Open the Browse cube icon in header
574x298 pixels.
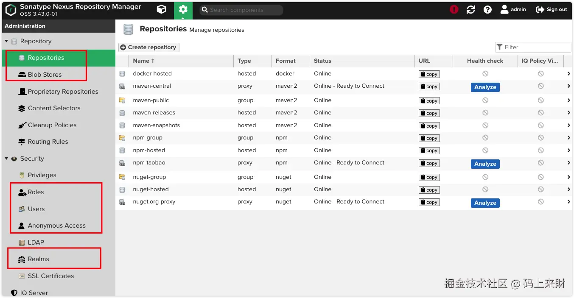(x=161, y=9)
